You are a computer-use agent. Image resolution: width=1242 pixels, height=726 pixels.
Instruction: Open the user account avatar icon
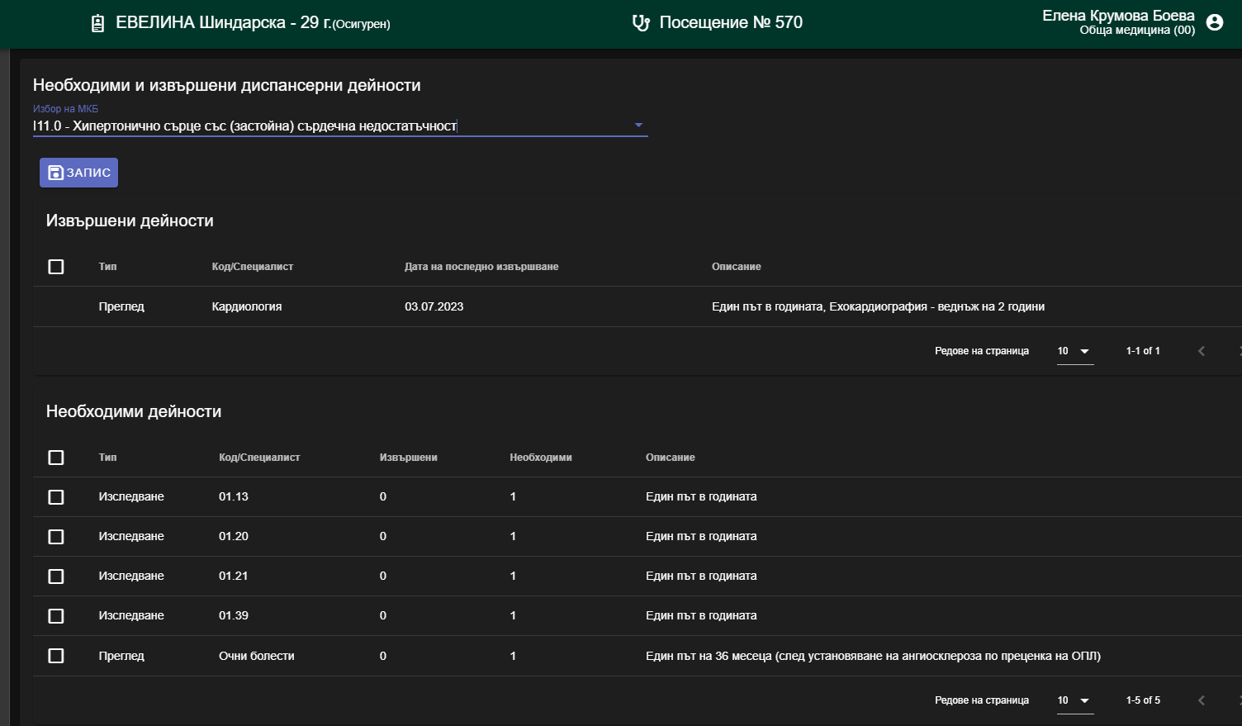[x=1215, y=22]
